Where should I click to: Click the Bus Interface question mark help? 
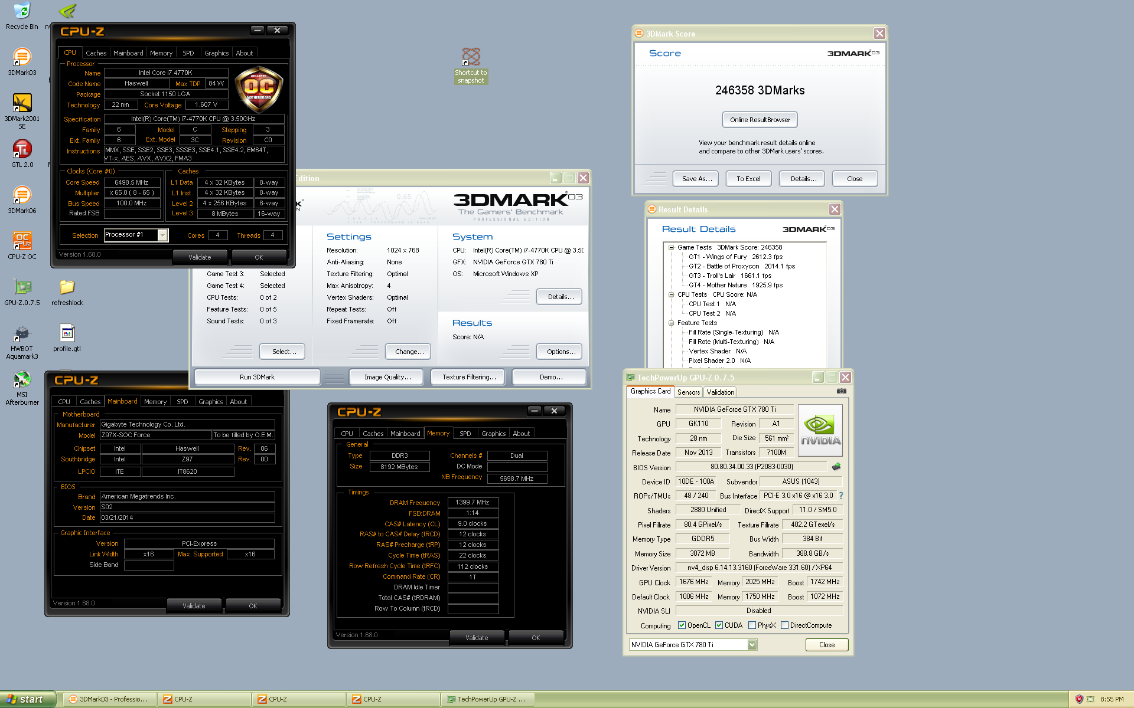click(x=841, y=496)
